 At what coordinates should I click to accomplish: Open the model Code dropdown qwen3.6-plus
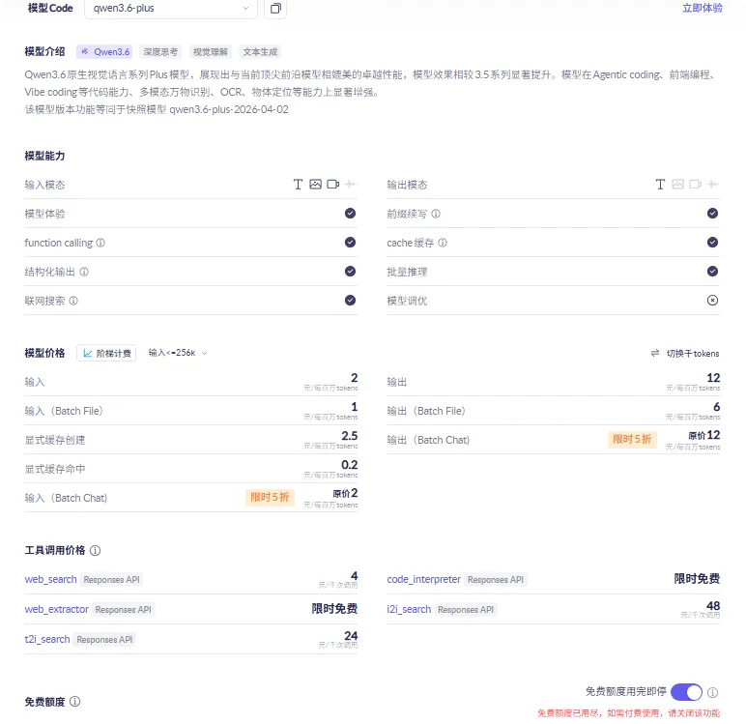[x=171, y=8]
